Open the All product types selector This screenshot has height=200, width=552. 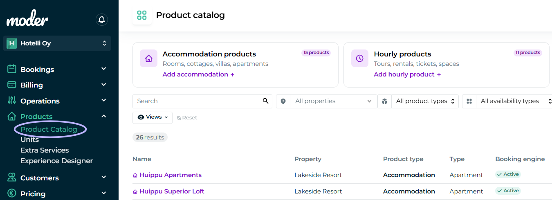tap(425, 101)
